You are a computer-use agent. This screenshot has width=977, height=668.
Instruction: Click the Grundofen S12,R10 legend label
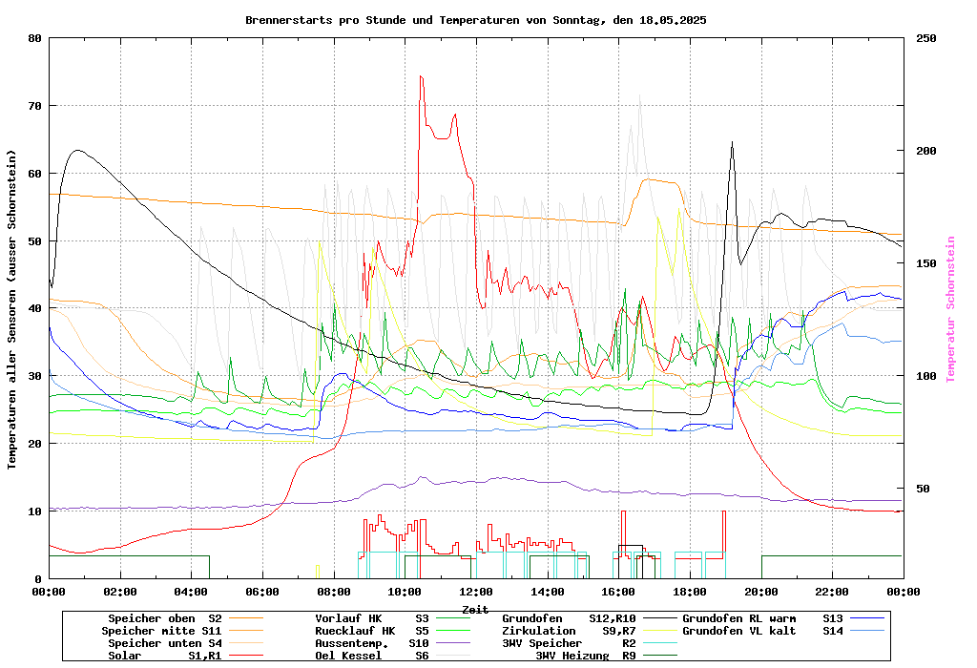tap(569, 618)
